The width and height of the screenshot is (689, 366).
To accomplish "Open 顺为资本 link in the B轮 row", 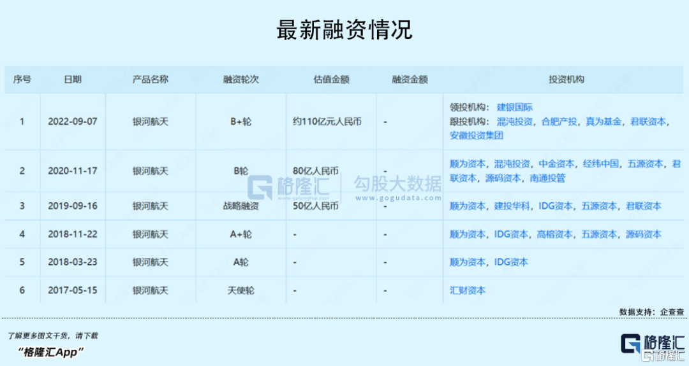I will point(468,164).
